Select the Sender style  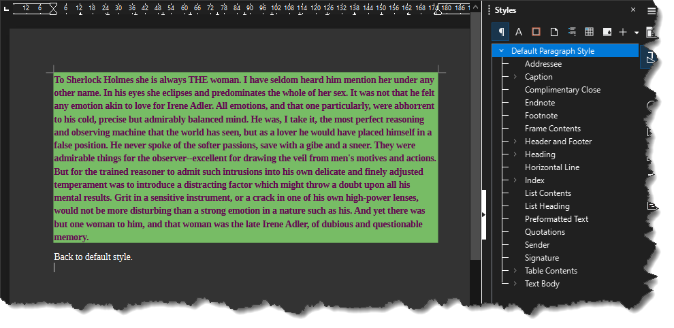537,244
